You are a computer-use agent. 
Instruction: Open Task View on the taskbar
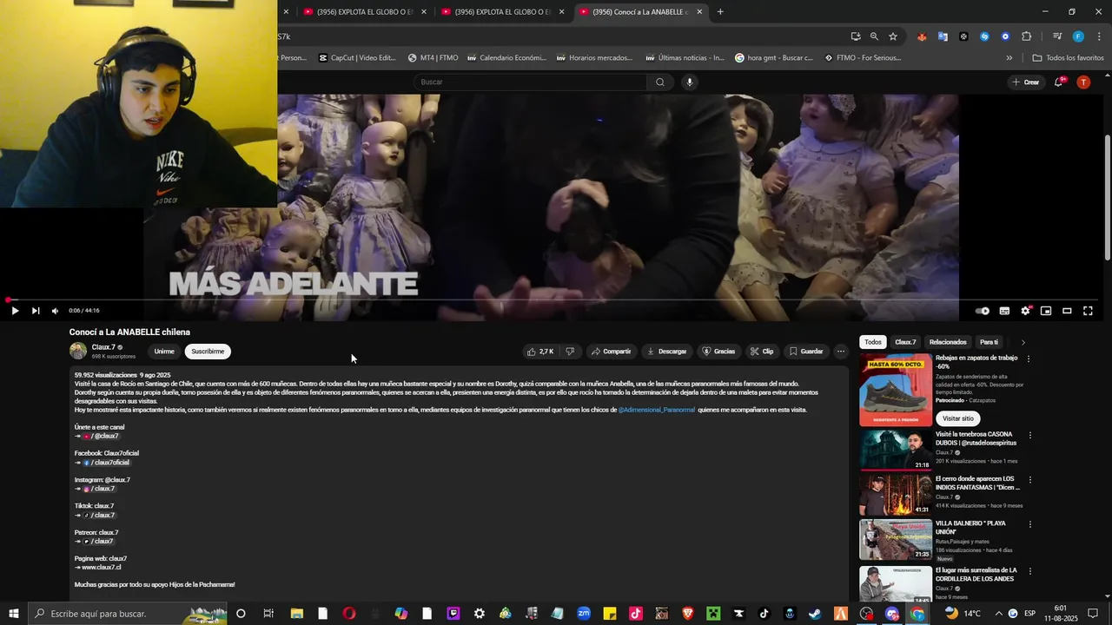tap(268, 614)
